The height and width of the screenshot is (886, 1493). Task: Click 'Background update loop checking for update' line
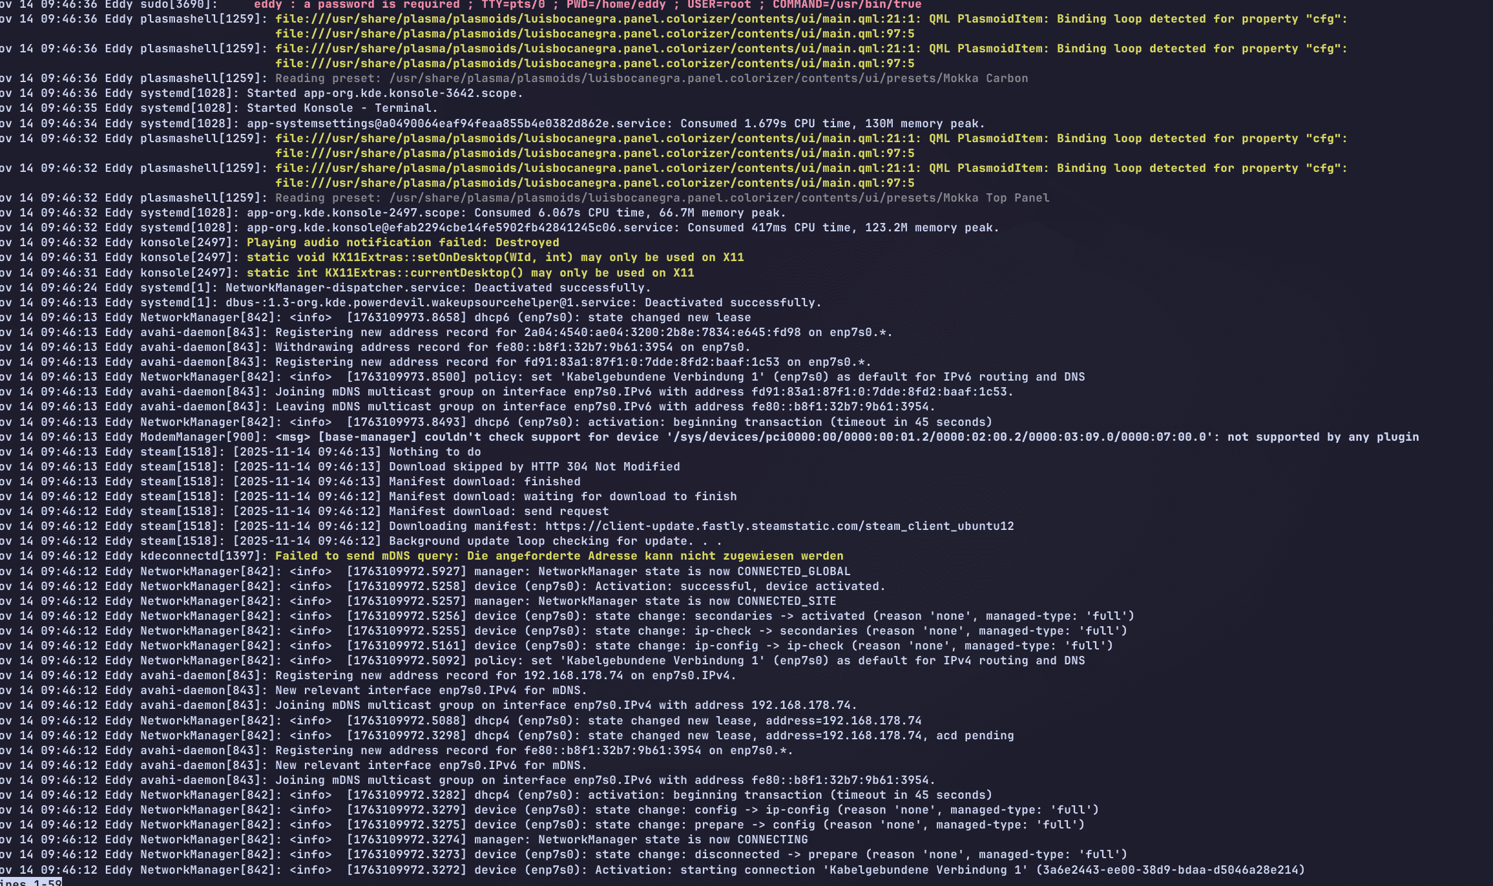pyautogui.click(x=555, y=541)
